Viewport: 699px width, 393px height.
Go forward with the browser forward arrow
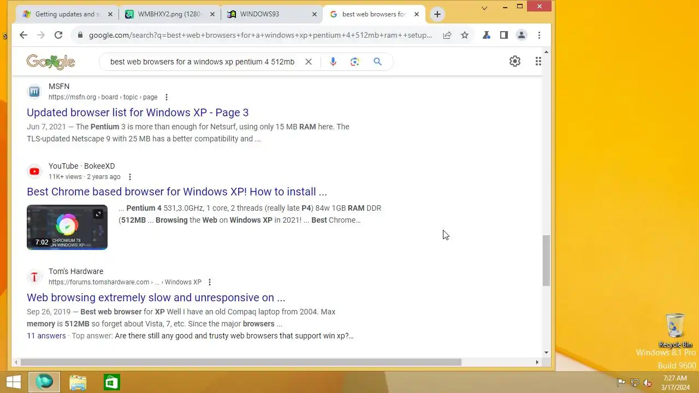pyautogui.click(x=40, y=35)
